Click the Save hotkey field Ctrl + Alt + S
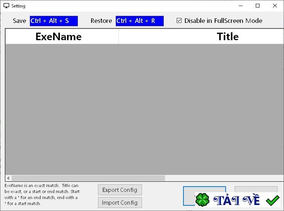 [x=54, y=21]
